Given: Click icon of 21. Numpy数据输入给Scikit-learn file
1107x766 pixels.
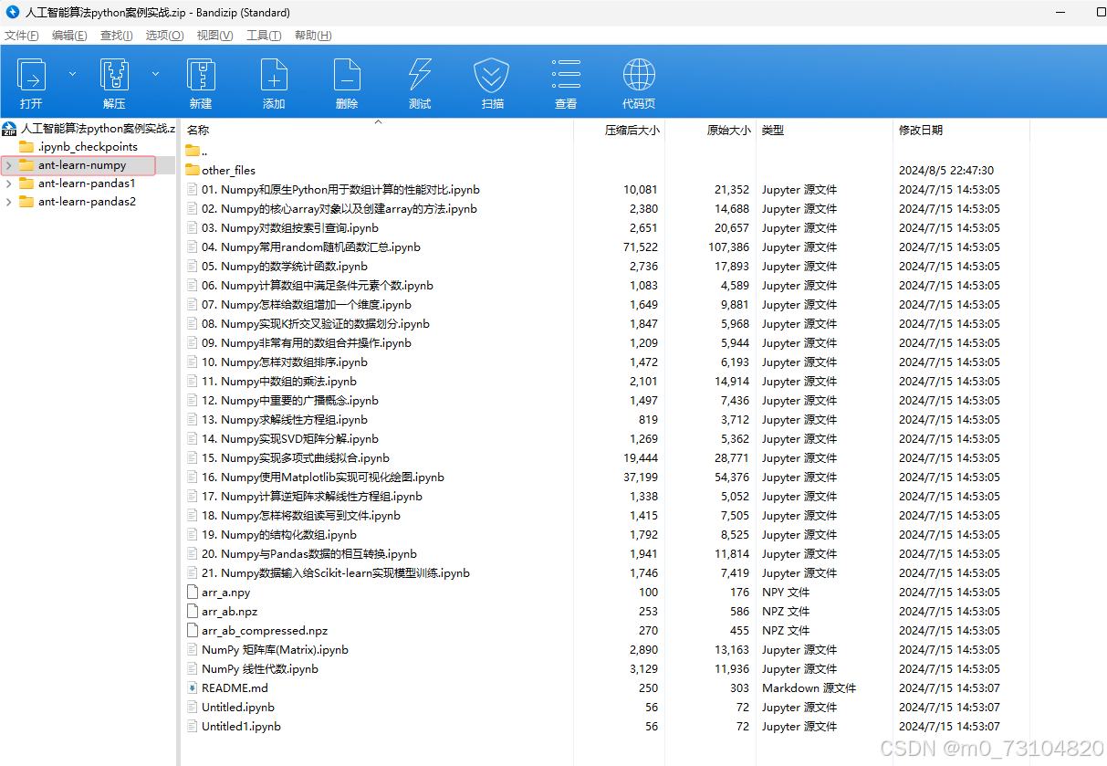Looking at the screenshot, I should pos(192,573).
